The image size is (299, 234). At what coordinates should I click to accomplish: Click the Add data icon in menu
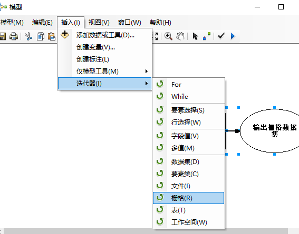[65, 35]
